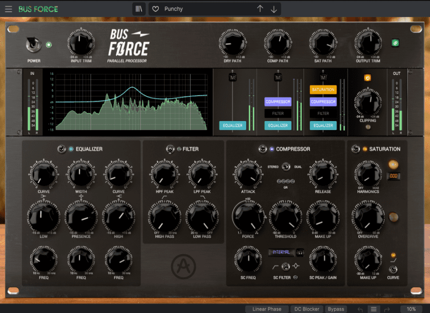Click the HPF Peak knob
This screenshot has width=430, height=313.
165,174
